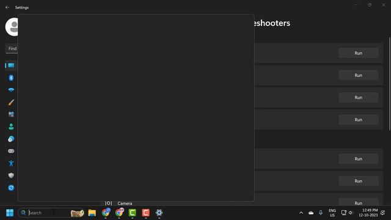The width and height of the screenshot is (391, 220).
Task: Open File Explorer from the taskbar
Action: [92, 213]
